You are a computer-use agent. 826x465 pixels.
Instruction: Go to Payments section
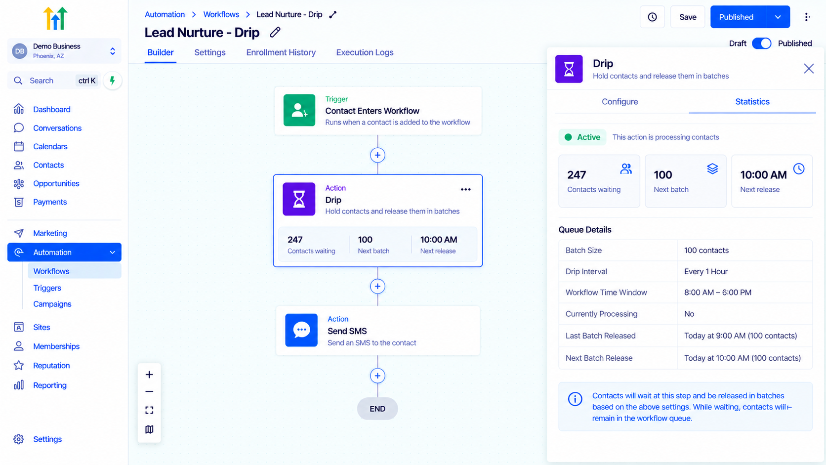click(x=49, y=202)
